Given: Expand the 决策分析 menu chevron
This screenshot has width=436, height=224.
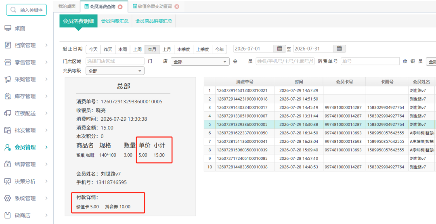Looking at the screenshot, I should [46, 181].
